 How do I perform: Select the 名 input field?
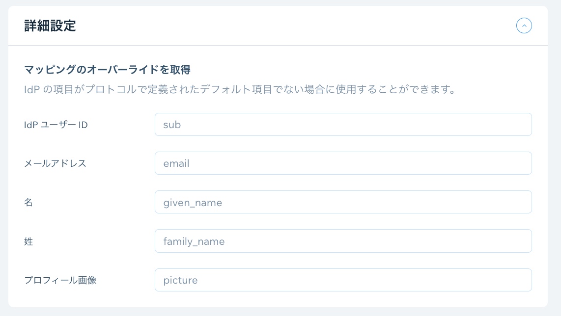pos(343,202)
